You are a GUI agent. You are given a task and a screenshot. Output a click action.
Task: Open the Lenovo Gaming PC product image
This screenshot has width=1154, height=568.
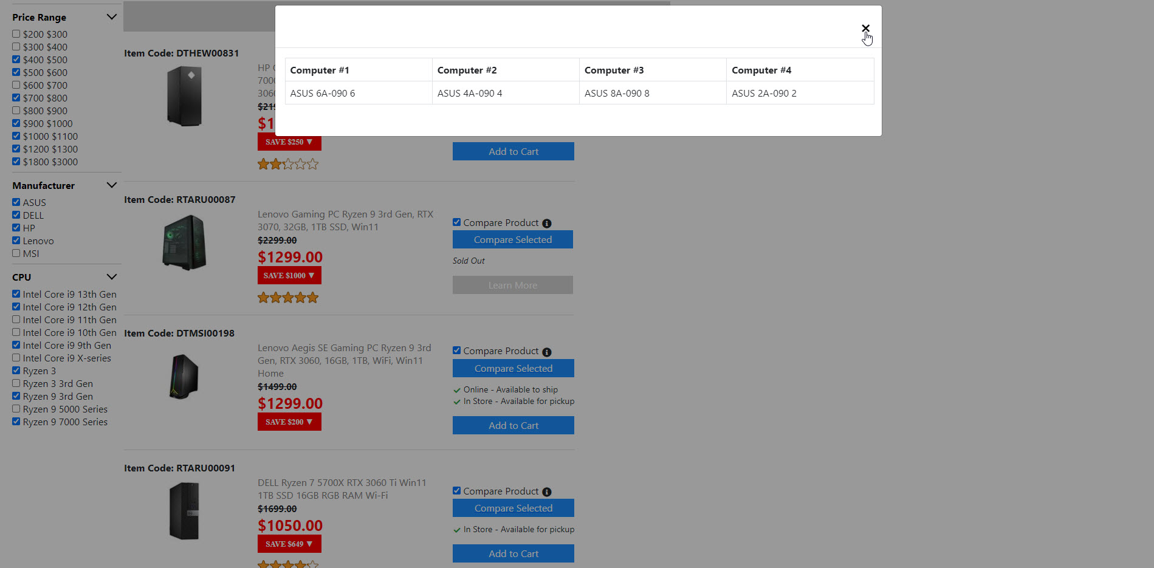click(x=184, y=242)
